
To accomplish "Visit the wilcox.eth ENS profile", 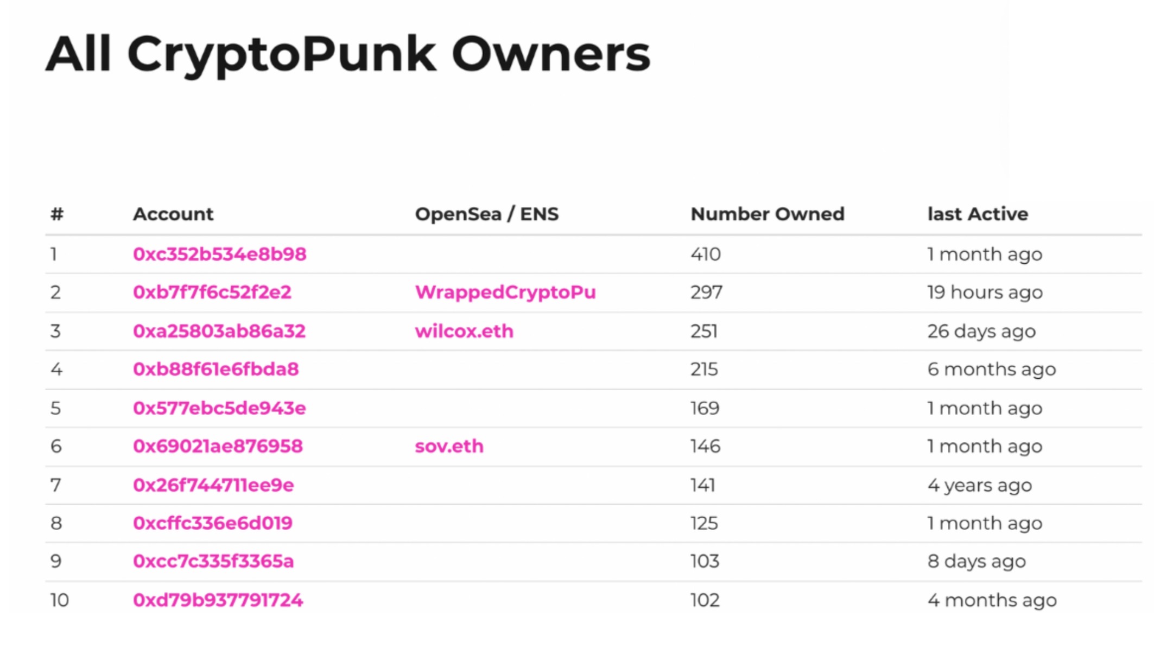I will [x=464, y=332].
